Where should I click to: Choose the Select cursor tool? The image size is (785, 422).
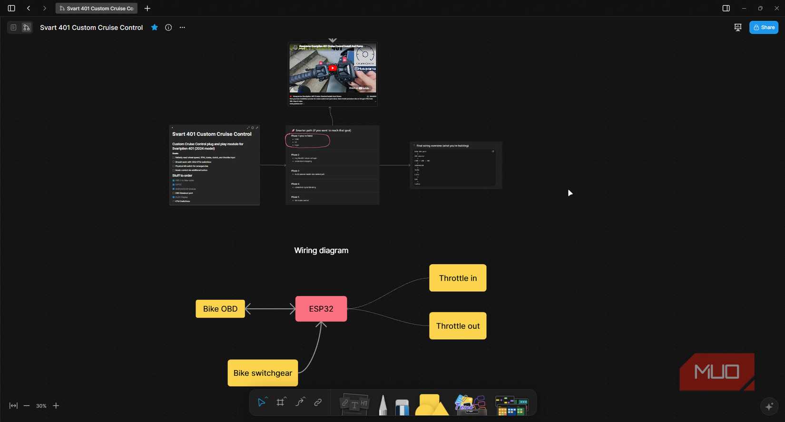pos(262,402)
